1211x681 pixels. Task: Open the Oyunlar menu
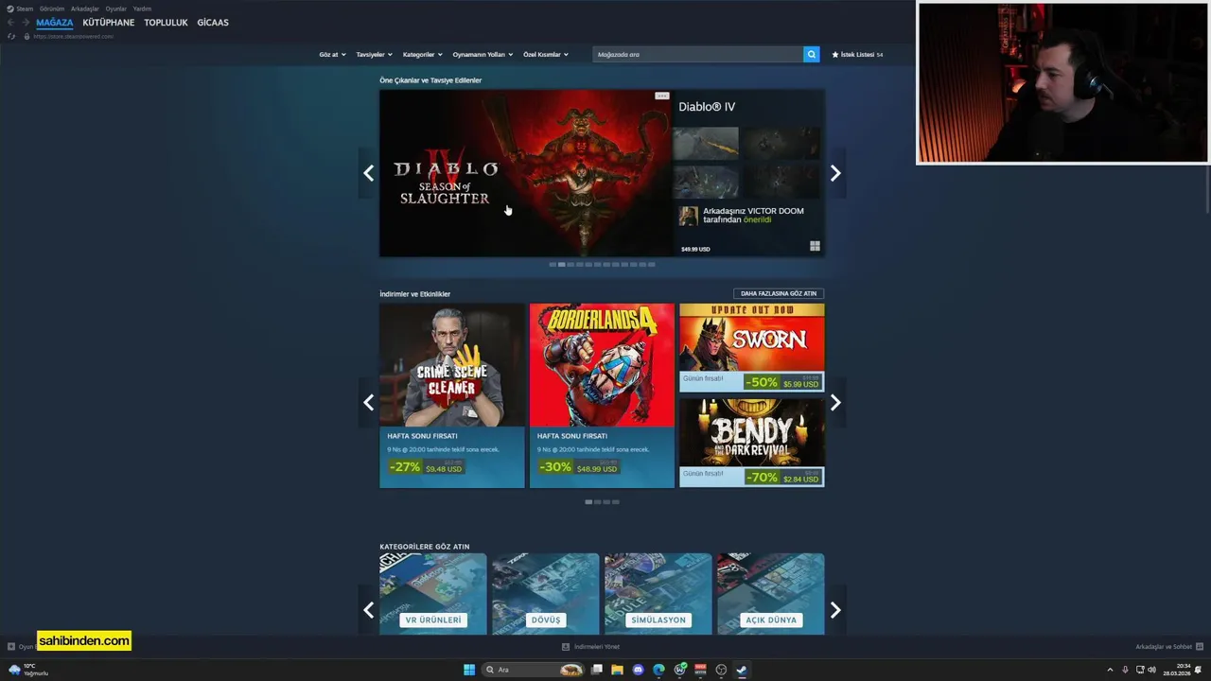[115, 9]
